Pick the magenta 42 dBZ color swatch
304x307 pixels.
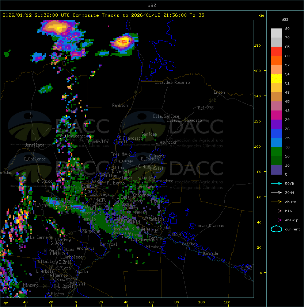(276, 115)
